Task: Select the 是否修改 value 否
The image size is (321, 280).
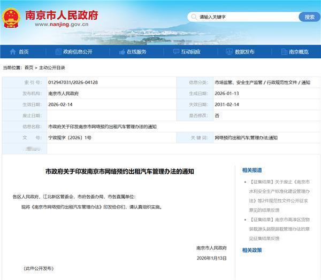Action: (x=217, y=115)
